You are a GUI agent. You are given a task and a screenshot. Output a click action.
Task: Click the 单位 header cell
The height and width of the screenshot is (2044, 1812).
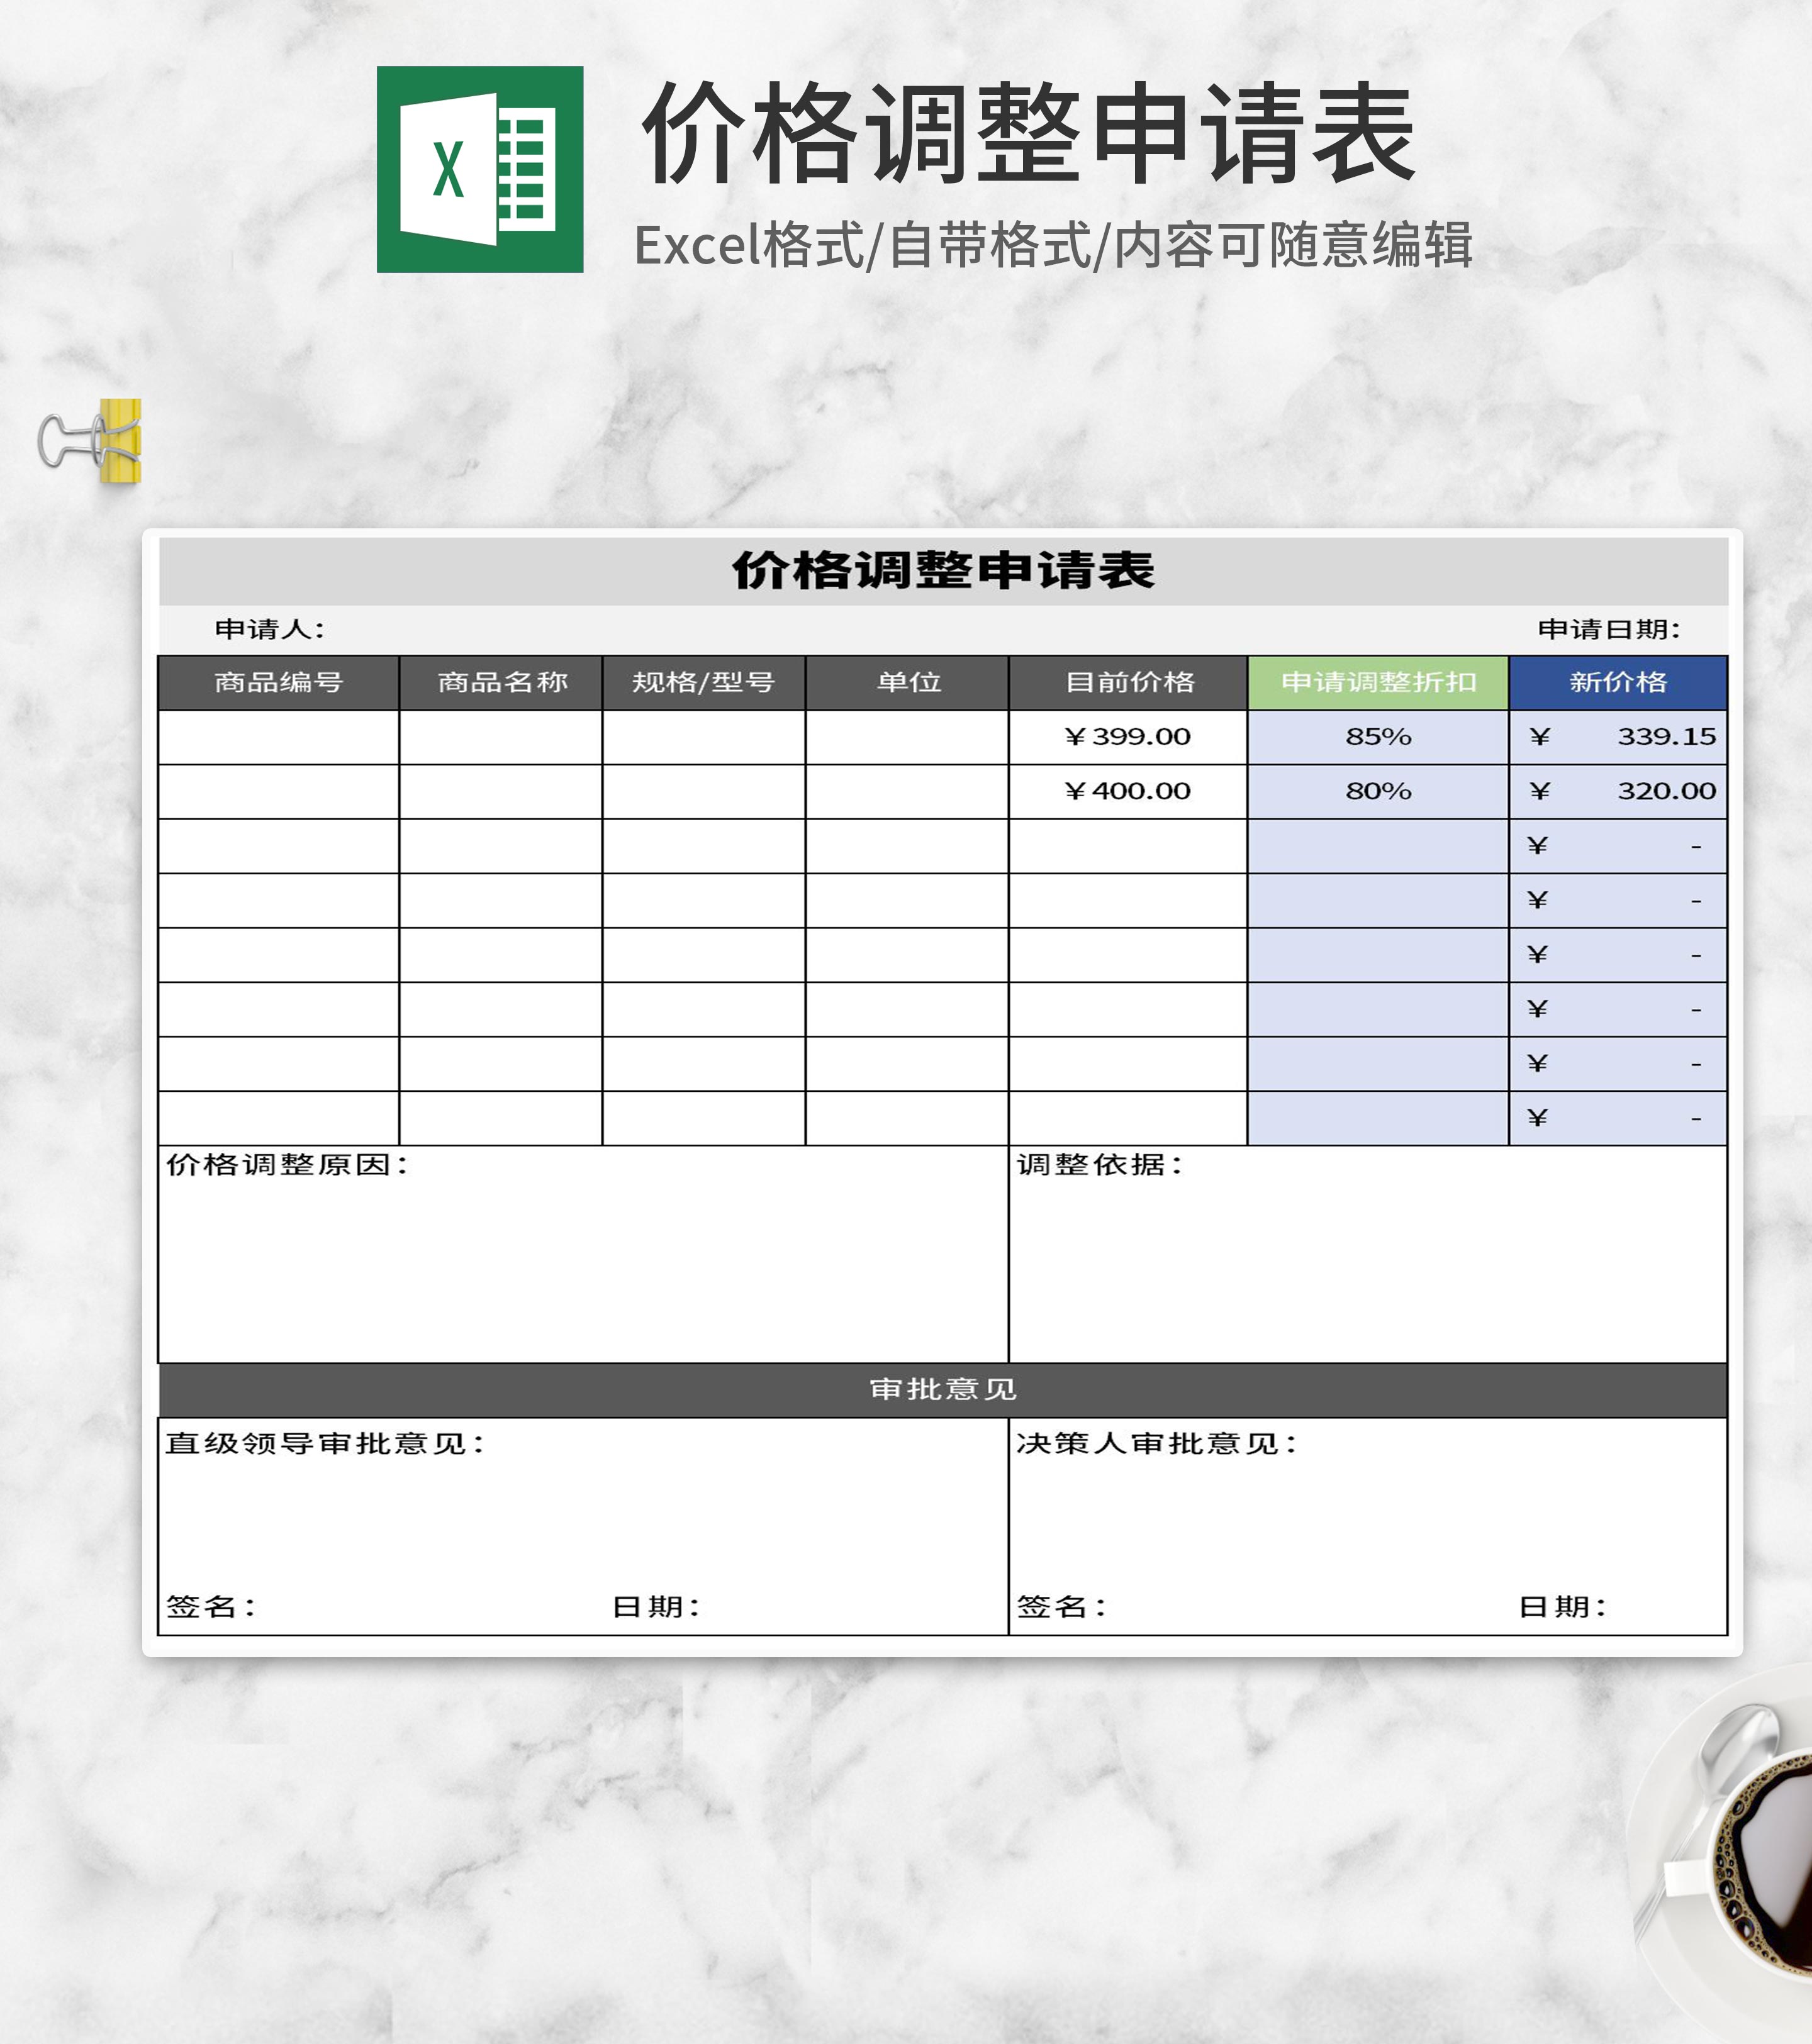tap(907, 683)
